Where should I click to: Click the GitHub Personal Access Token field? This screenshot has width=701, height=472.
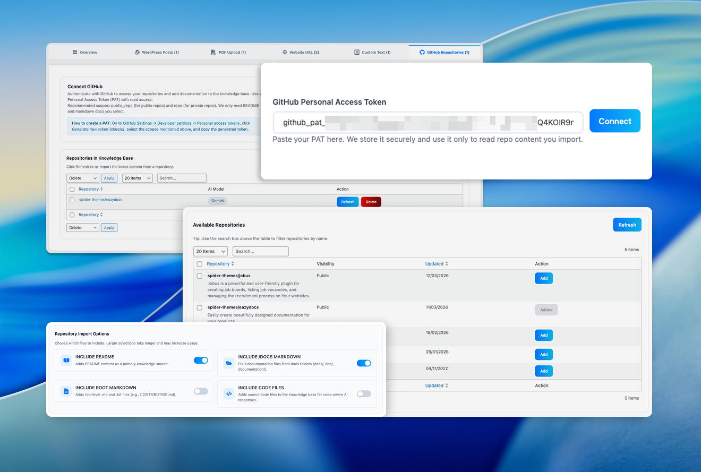pyautogui.click(x=428, y=122)
